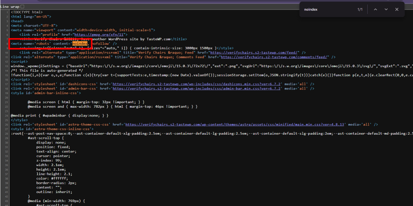Click the 'This file is auto-generated' comment
The image size is (413, 206).
click(47, 70)
